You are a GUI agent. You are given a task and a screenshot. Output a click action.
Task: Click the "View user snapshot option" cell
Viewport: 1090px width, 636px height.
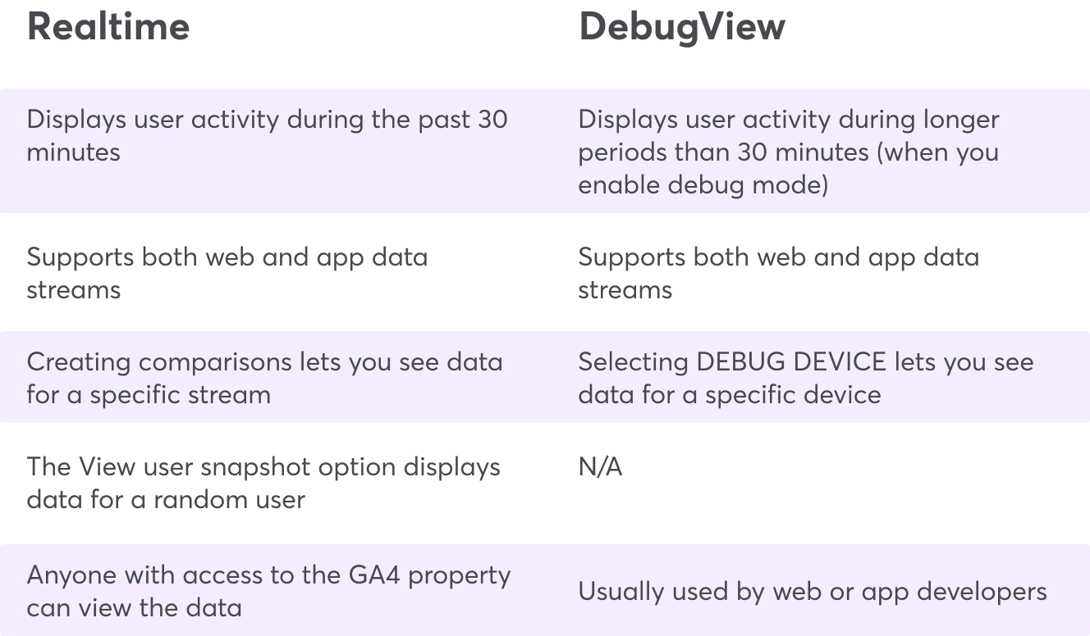coord(263,483)
